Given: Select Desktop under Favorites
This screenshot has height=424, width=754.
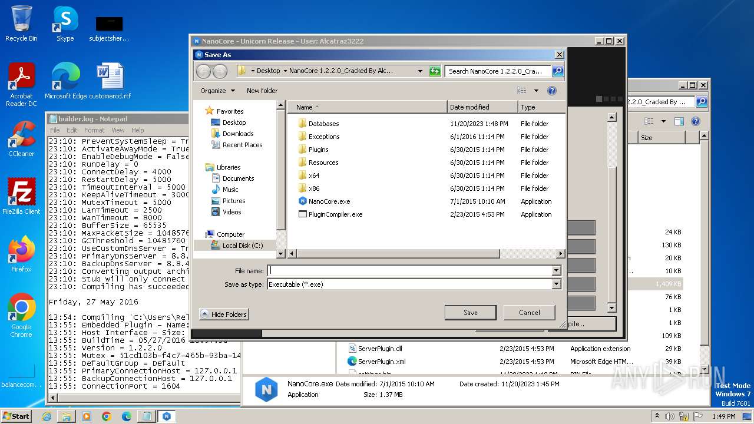Looking at the screenshot, I should point(229,122).
